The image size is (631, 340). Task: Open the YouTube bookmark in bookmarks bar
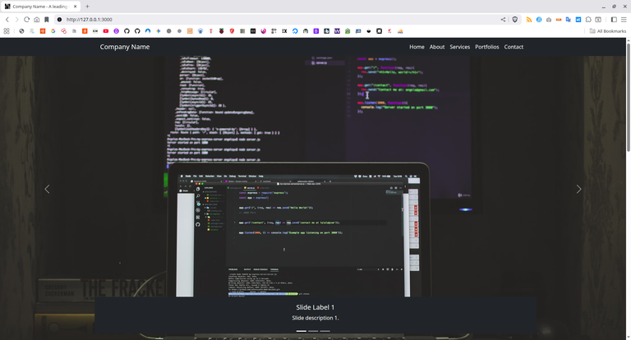[x=106, y=31]
